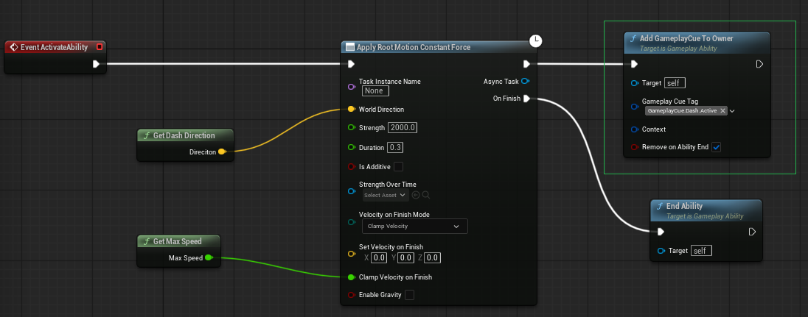Click Add GameplayCue To Owner output exec pin
The image size is (808, 317).
(759, 64)
